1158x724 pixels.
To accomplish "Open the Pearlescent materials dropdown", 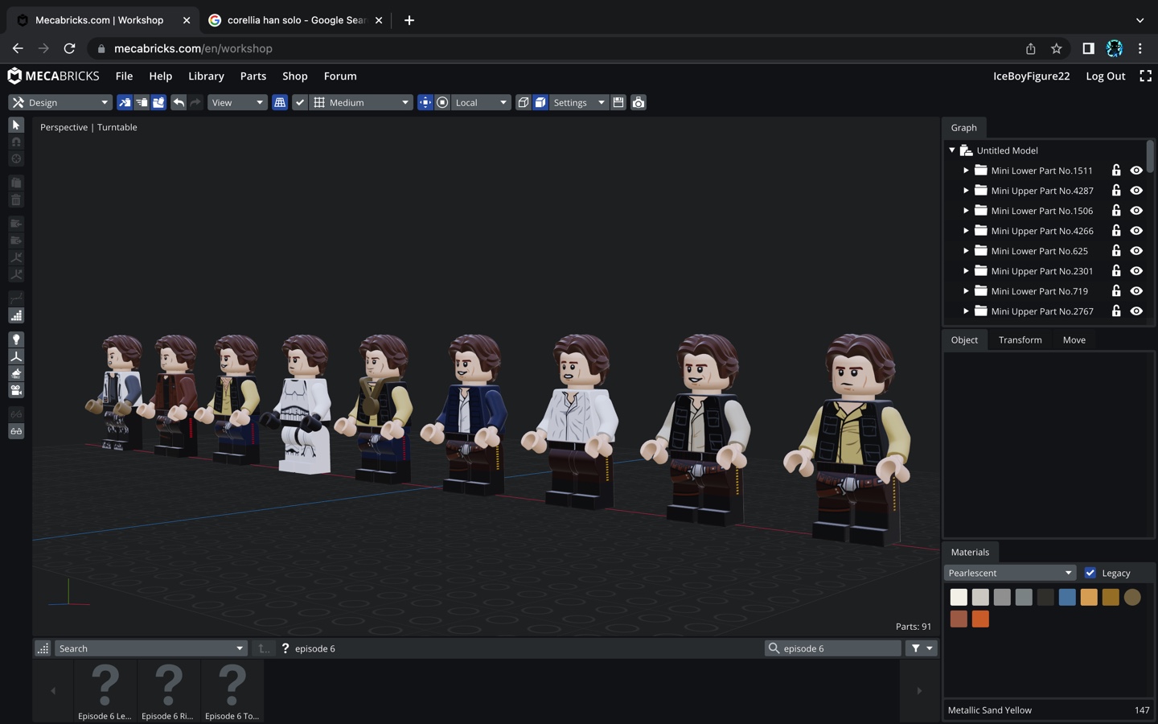I will (1010, 573).
